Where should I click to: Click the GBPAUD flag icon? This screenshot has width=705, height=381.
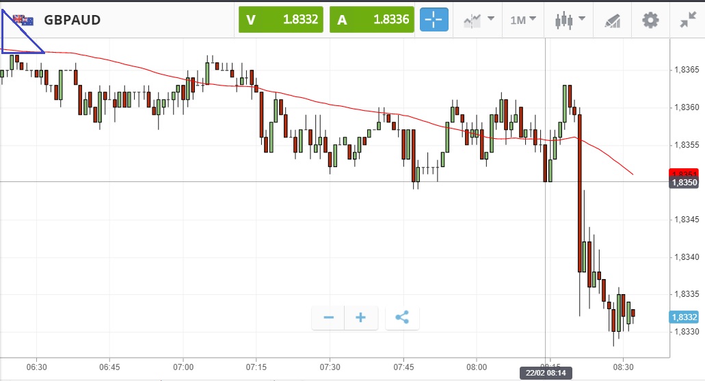(24, 20)
